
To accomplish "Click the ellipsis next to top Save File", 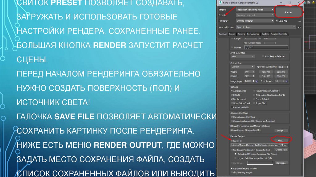I will click(299, 21).
